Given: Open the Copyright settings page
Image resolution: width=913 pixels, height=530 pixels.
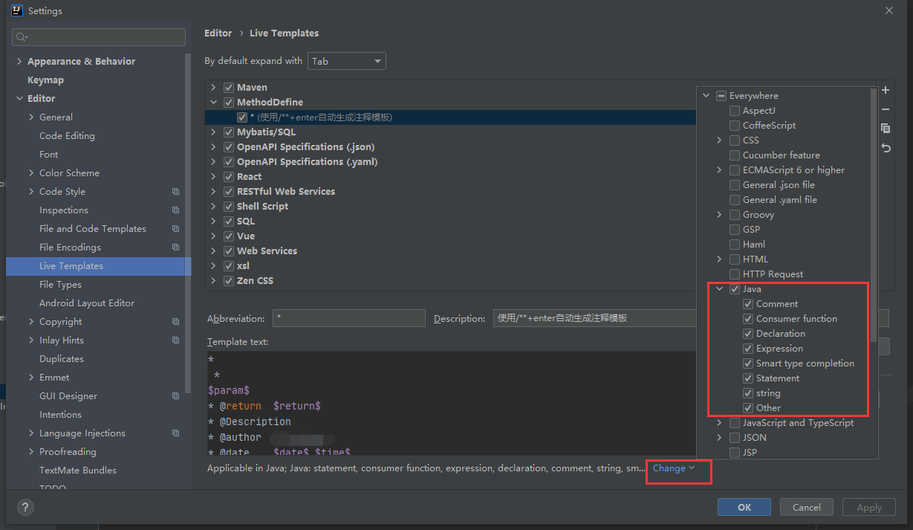Looking at the screenshot, I should coord(61,321).
